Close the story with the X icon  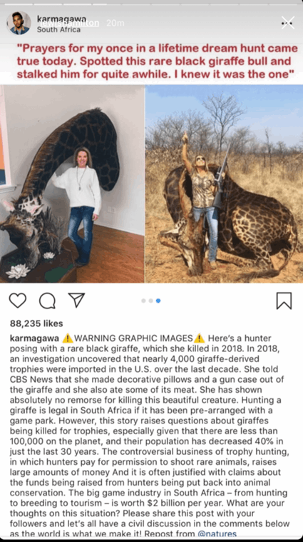288,23
